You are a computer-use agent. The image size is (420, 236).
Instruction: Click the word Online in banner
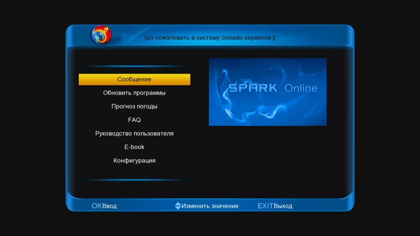click(301, 88)
